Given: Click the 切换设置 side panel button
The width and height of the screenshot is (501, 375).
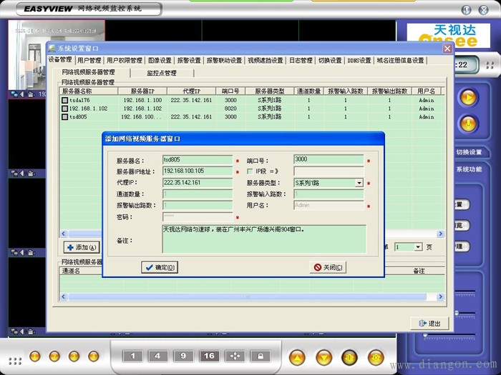Looking at the screenshot, I should (x=470, y=152).
